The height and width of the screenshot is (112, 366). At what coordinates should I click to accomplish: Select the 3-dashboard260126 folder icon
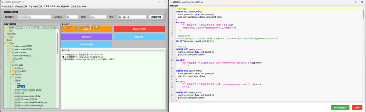[x=10, y=49]
